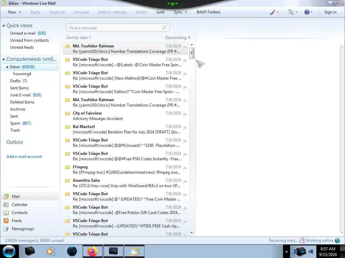Open the paintbrush color theme icon
The height and width of the screenshot is (258, 345).
coord(272,12)
